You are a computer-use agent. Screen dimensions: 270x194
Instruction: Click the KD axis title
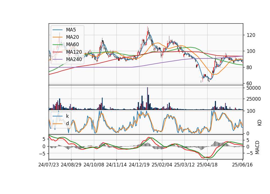coord(259,123)
